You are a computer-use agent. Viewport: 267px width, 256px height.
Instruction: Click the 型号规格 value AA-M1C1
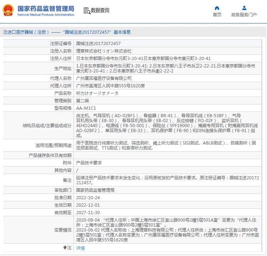86,108
